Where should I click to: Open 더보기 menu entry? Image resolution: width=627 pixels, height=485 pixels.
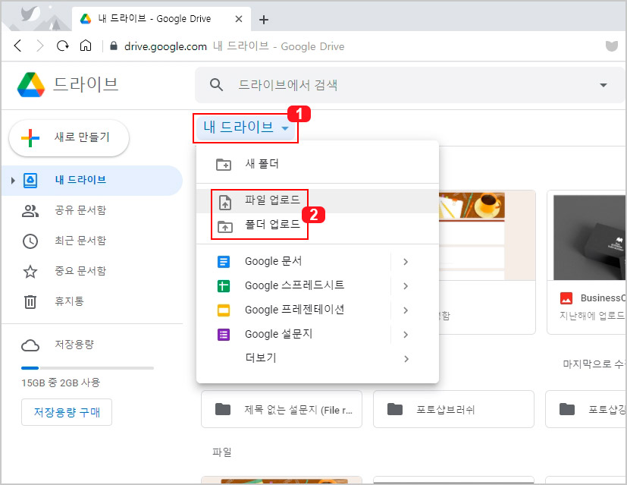(318, 358)
